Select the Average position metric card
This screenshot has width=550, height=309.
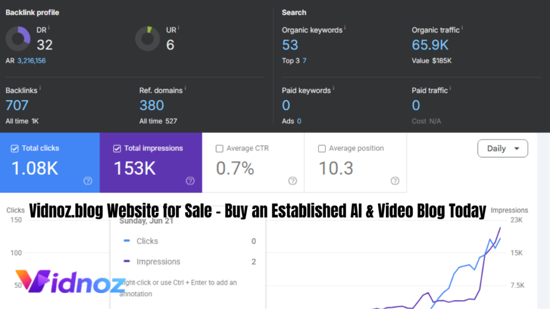(x=356, y=163)
